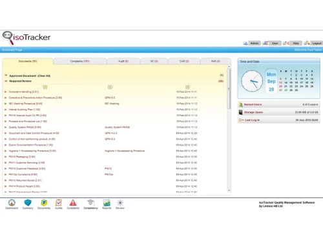
Task: Expand the Internal Auditing Plan row arrow
Action: point(5,110)
